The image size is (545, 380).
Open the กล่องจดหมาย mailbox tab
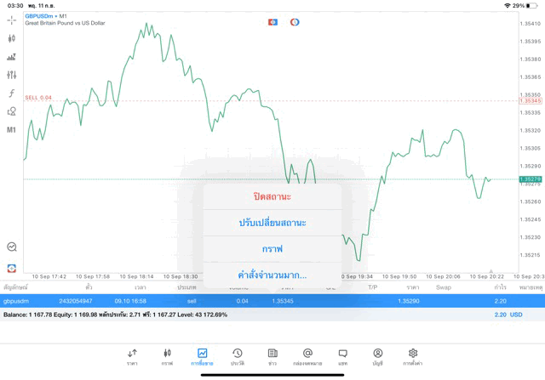click(307, 355)
